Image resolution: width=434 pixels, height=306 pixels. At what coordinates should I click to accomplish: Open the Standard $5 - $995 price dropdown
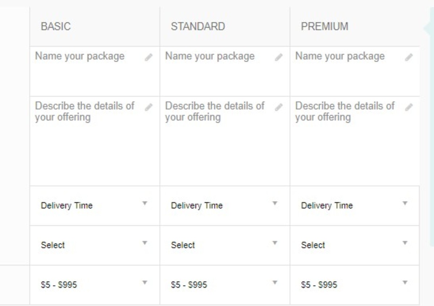(224, 285)
